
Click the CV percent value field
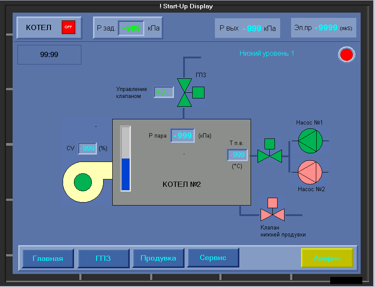coord(87,148)
